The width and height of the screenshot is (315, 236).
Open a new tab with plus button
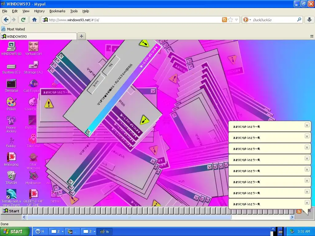(x=81, y=36)
